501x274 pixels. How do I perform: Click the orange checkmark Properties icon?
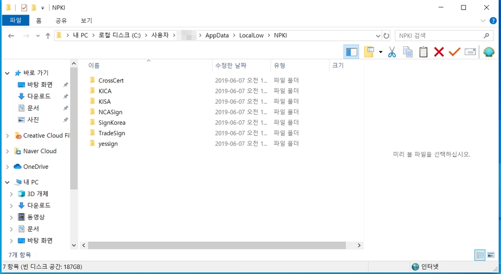tap(454, 51)
